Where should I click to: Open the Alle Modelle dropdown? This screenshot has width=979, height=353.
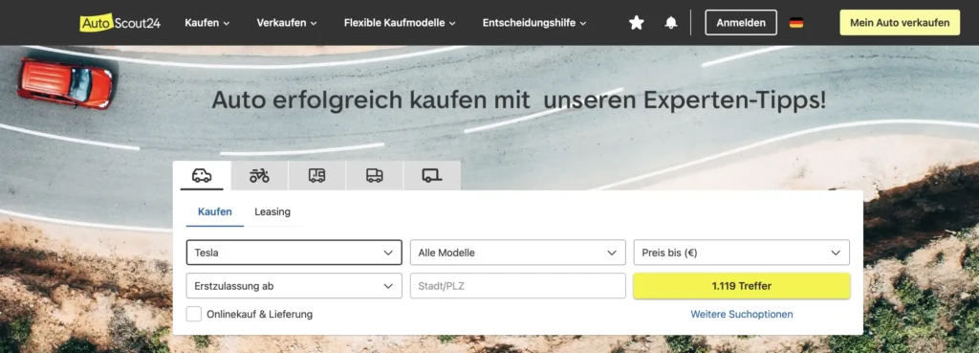[x=517, y=253]
